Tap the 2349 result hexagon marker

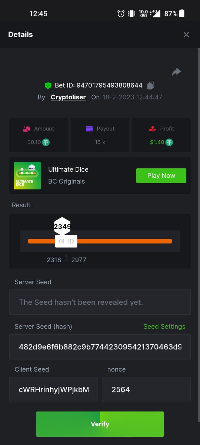pyautogui.click(x=62, y=226)
